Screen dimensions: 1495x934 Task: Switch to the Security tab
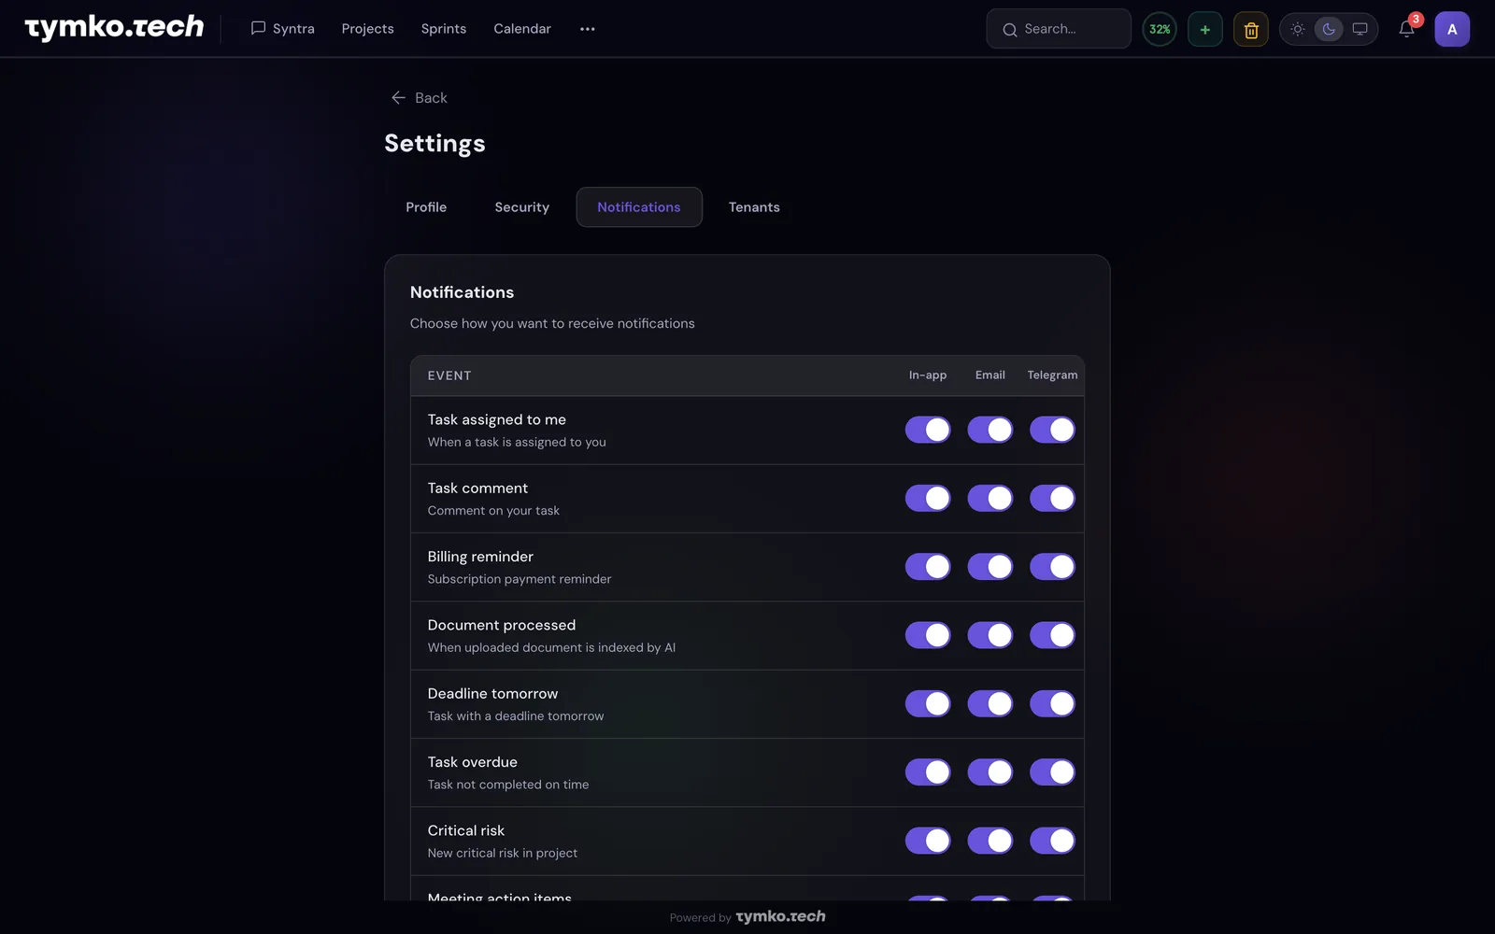pyautogui.click(x=522, y=207)
